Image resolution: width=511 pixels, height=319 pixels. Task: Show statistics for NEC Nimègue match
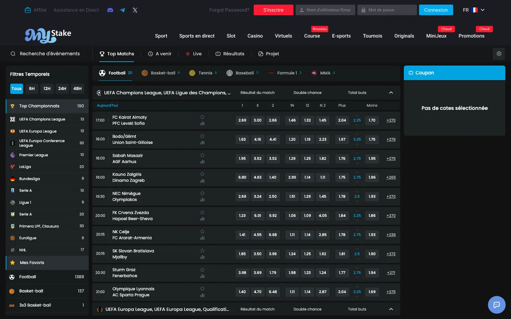tap(202, 200)
